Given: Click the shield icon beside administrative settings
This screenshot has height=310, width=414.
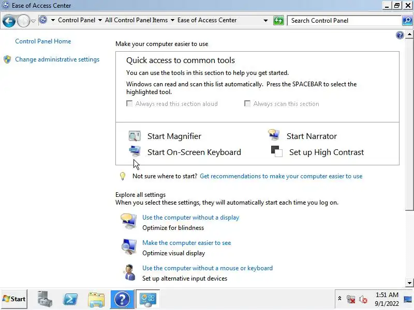Looking at the screenshot, I should [7, 59].
